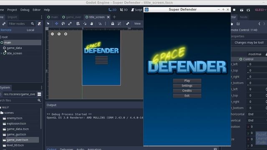Reset the viewport zoom to 100%

59,34
